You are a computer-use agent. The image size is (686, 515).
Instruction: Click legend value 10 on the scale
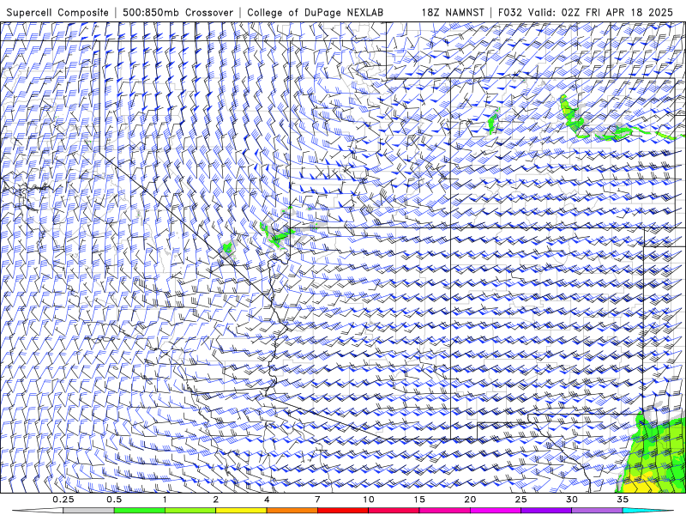coord(369,500)
